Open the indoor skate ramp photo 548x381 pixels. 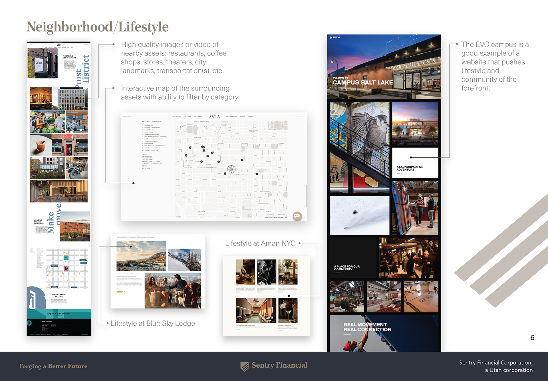pyautogui.click(x=421, y=297)
